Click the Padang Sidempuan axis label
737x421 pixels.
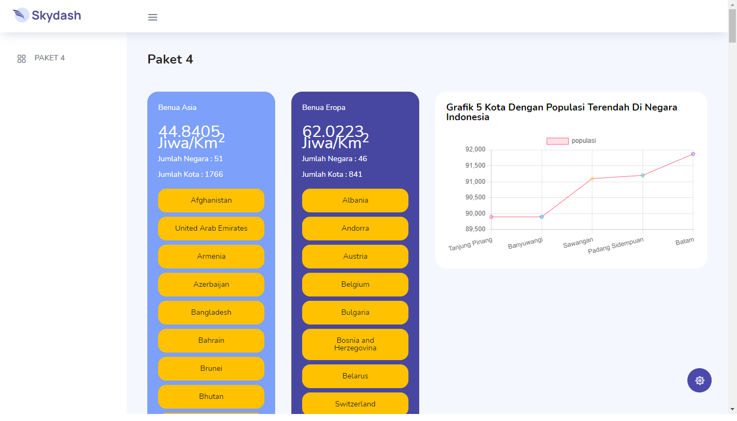pos(616,246)
